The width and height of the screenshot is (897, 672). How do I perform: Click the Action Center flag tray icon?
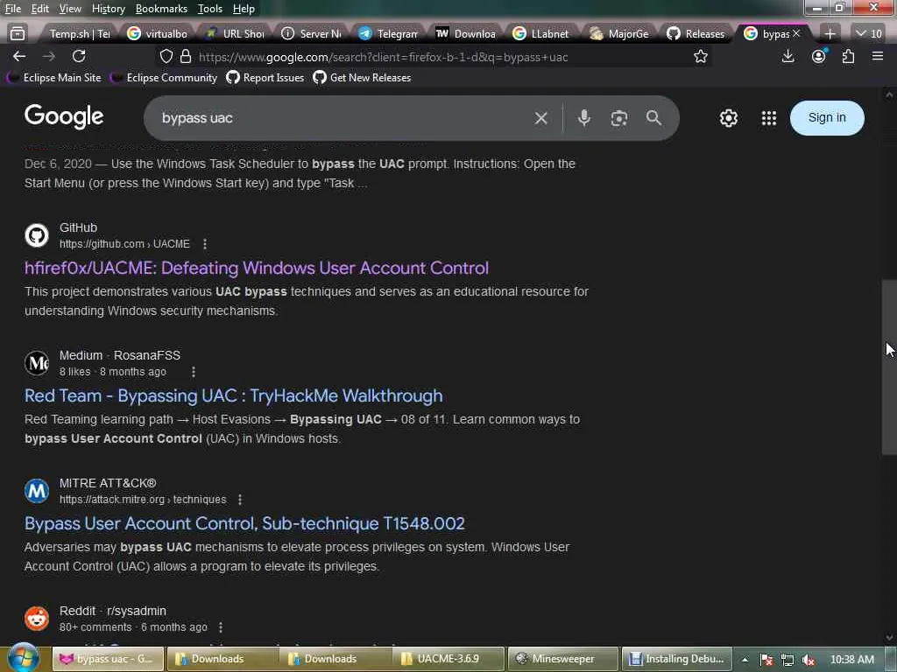766,660
